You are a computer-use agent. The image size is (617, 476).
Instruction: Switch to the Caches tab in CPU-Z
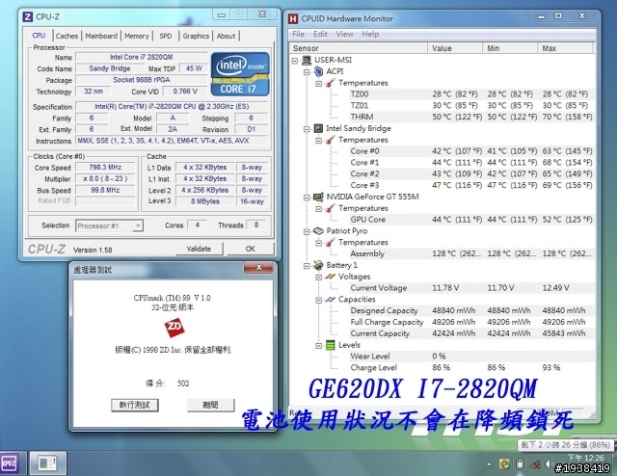pos(67,36)
